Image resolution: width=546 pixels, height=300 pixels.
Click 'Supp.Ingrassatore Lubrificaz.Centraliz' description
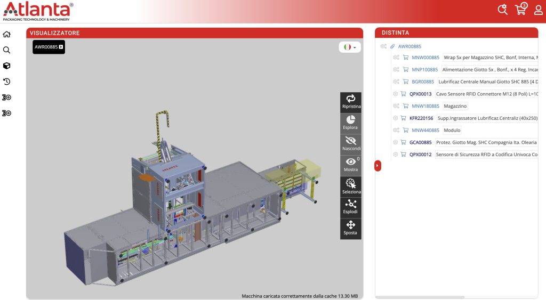487,118
